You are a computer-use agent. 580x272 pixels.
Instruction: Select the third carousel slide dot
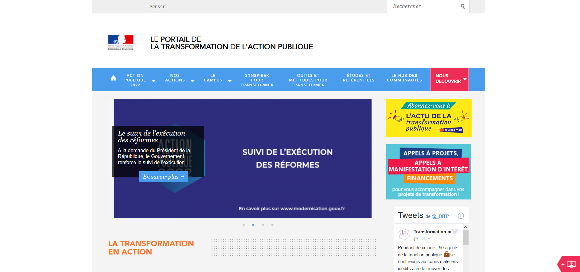click(263, 225)
